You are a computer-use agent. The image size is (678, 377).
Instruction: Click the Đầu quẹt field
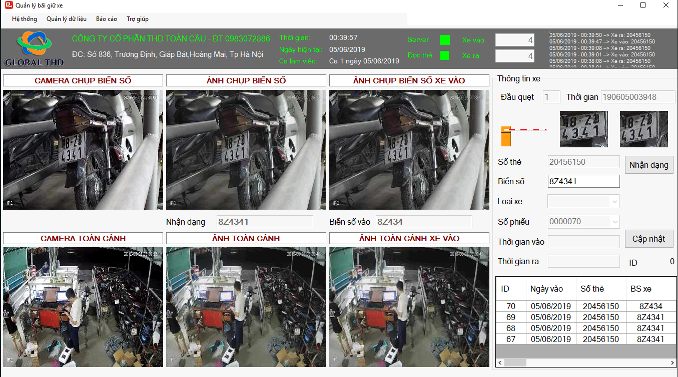pyautogui.click(x=551, y=97)
